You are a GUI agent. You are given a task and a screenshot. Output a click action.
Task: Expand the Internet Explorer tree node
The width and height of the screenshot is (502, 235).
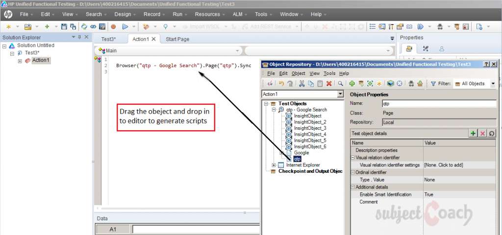click(274, 165)
